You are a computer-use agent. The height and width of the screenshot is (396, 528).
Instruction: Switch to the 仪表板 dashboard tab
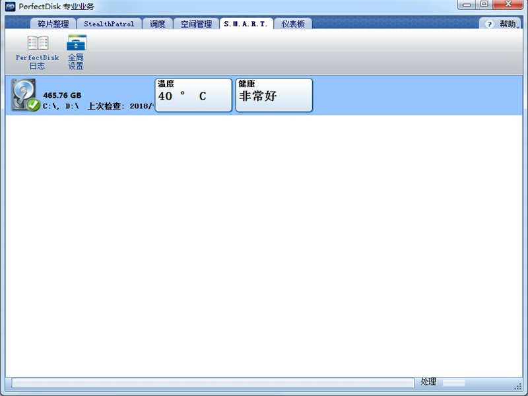click(x=293, y=24)
